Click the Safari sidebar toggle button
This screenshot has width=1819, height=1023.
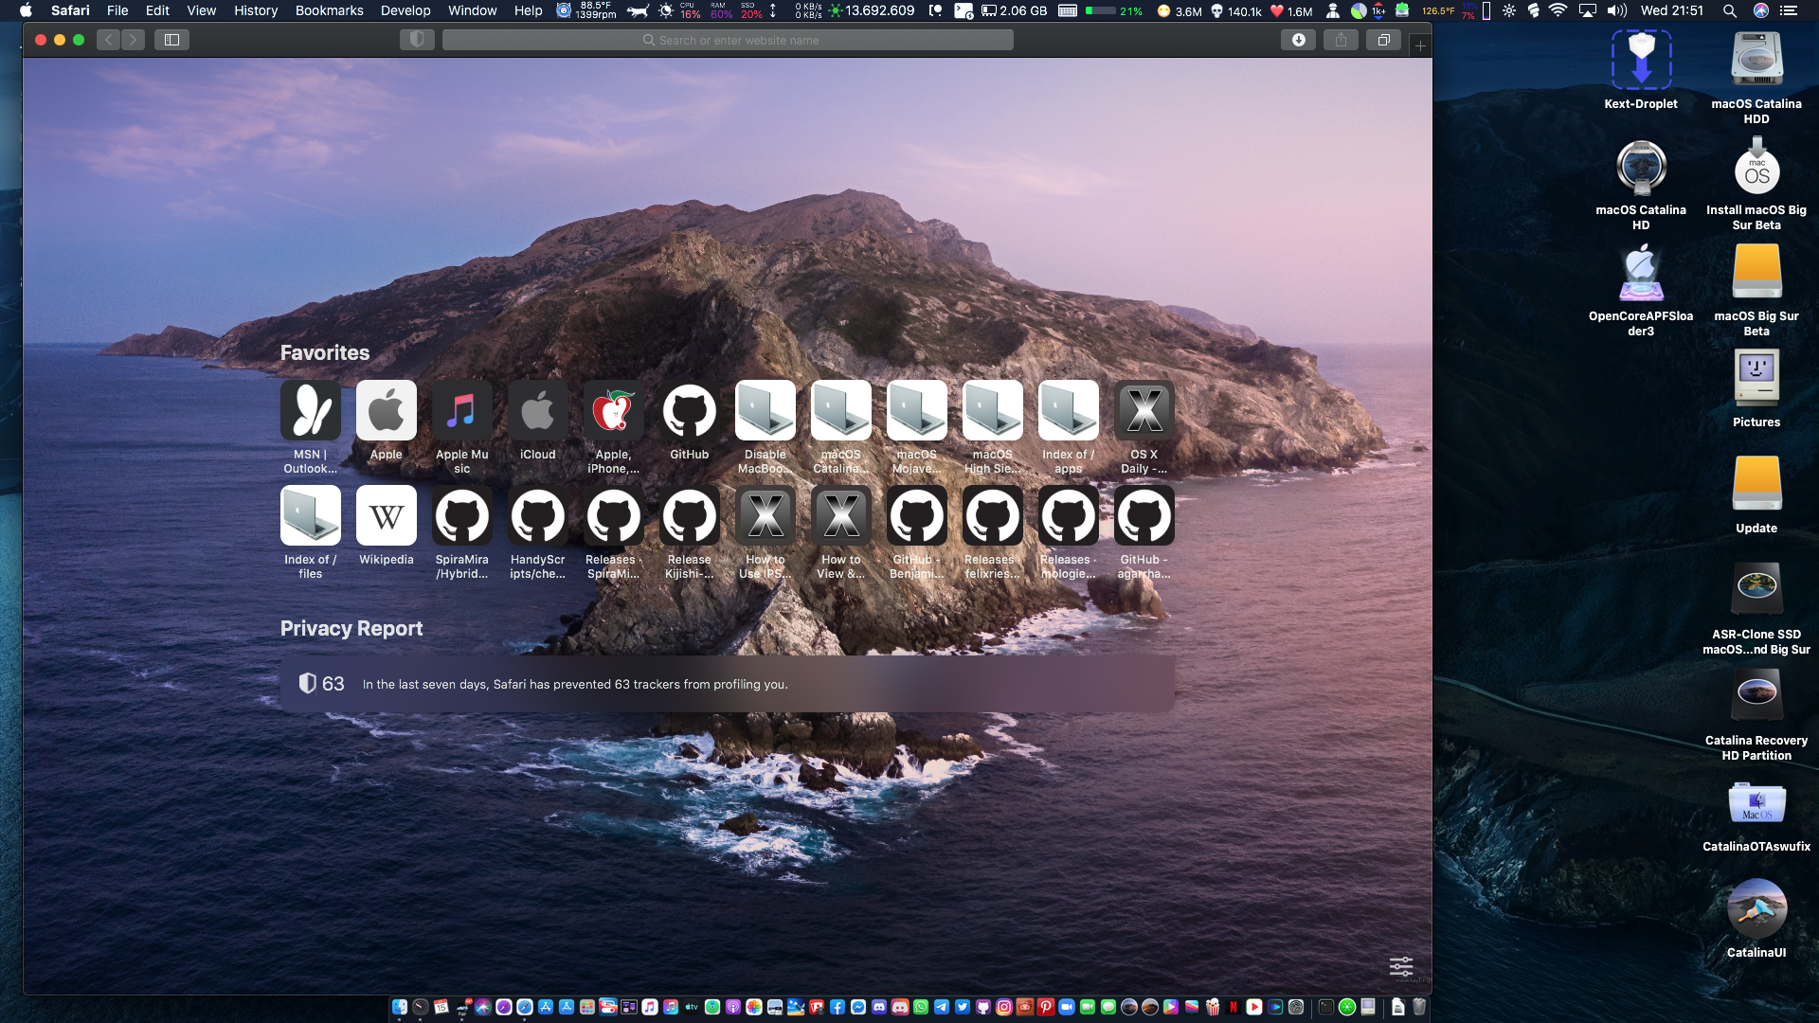[171, 40]
